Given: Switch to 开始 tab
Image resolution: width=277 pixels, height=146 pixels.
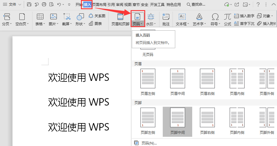Looking at the screenshot, I should [x=78, y=4].
